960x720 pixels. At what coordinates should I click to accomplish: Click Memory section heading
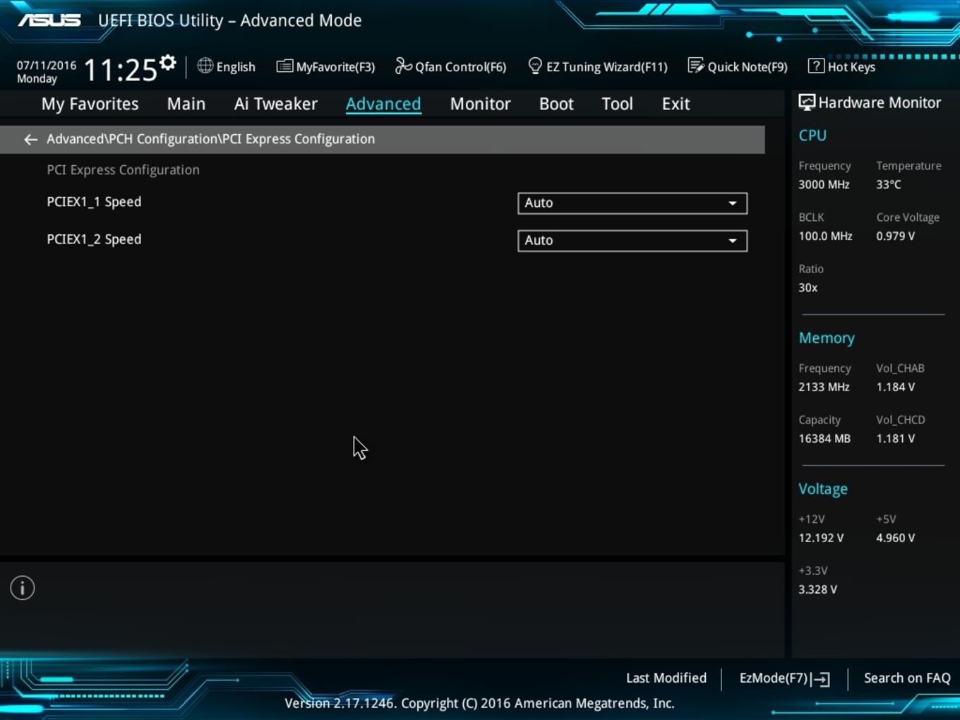827,338
